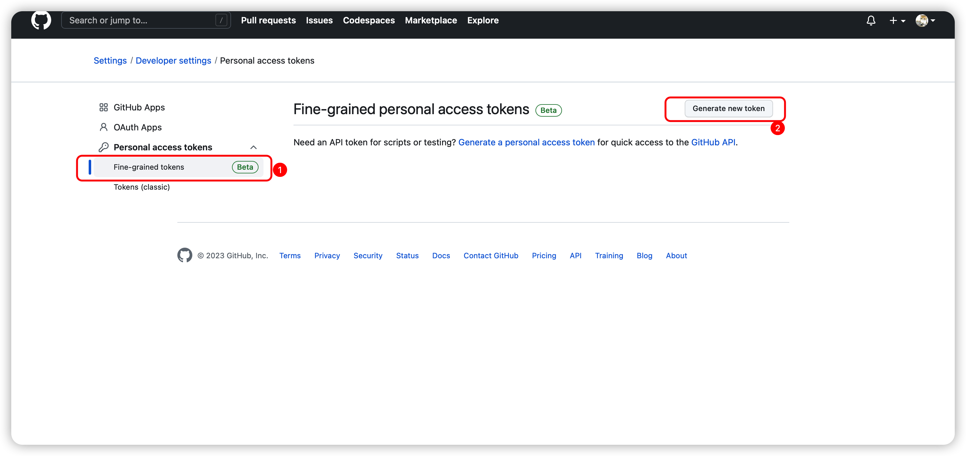Click the OAuth Apps person icon

coord(104,127)
